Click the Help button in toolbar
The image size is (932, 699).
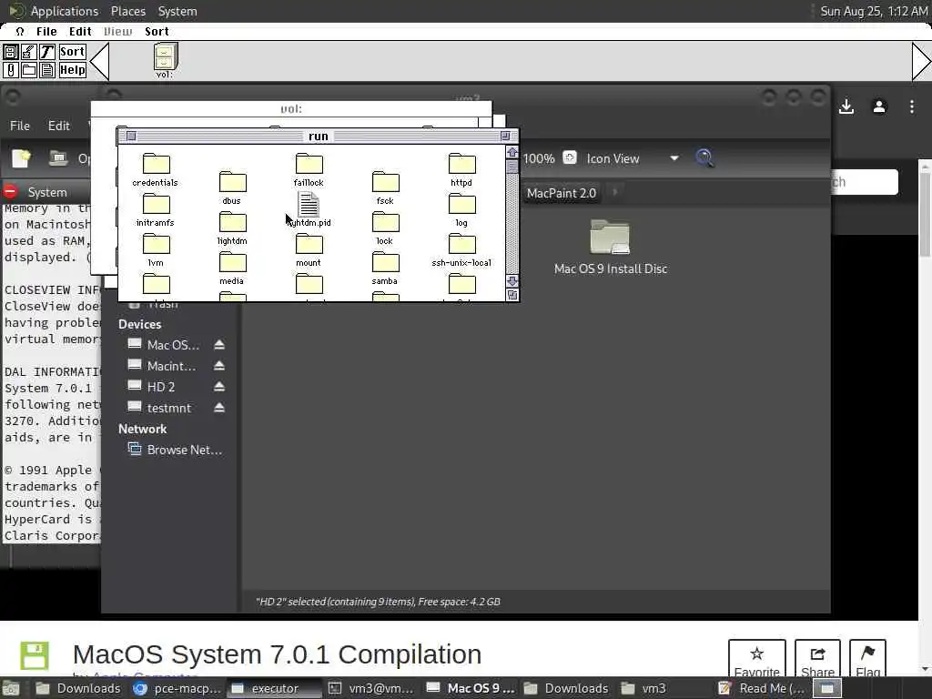[73, 70]
